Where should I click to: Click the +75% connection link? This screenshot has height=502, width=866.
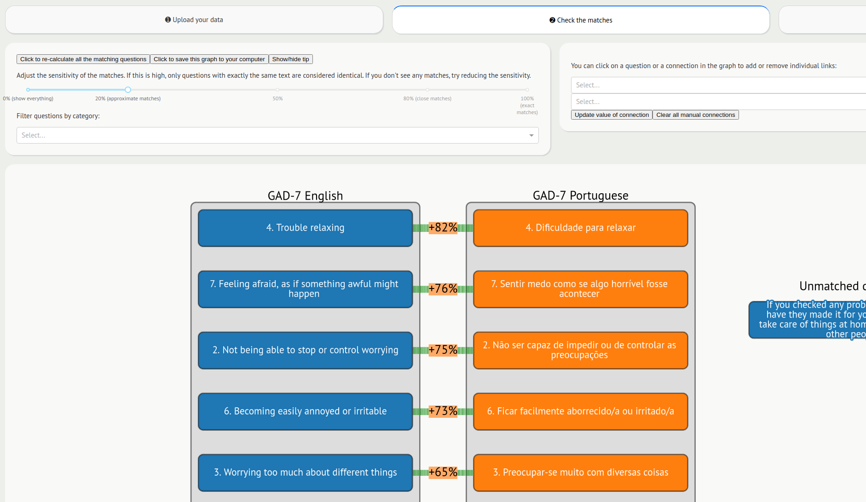click(x=443, y=350)
